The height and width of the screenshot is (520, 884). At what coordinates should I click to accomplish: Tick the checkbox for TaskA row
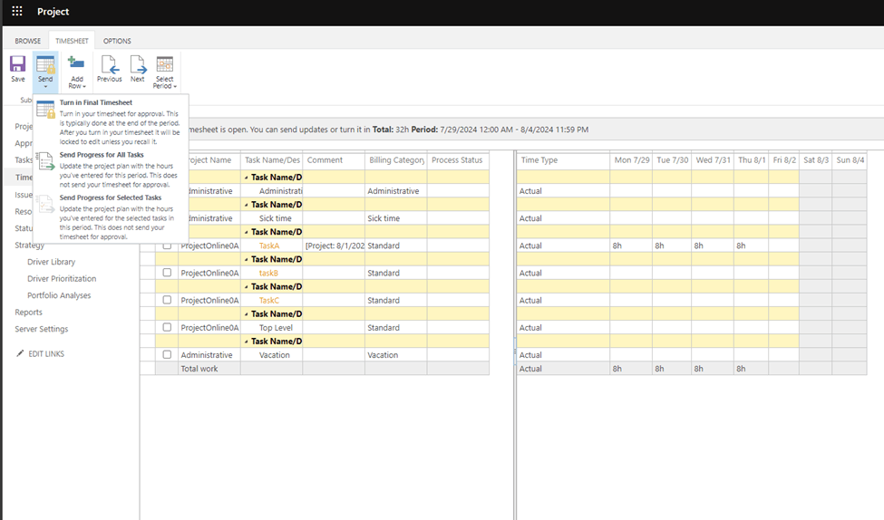click(x=167, y=246)
